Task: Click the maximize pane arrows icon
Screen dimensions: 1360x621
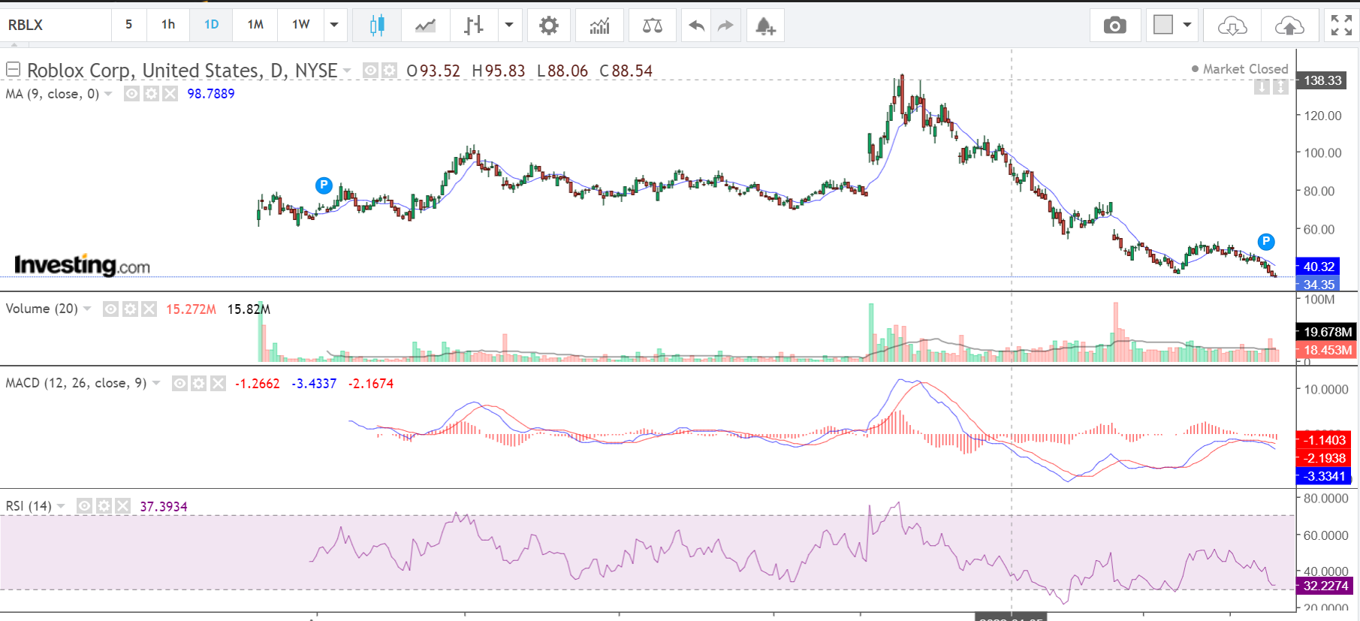Action: tap(1280, 87)
